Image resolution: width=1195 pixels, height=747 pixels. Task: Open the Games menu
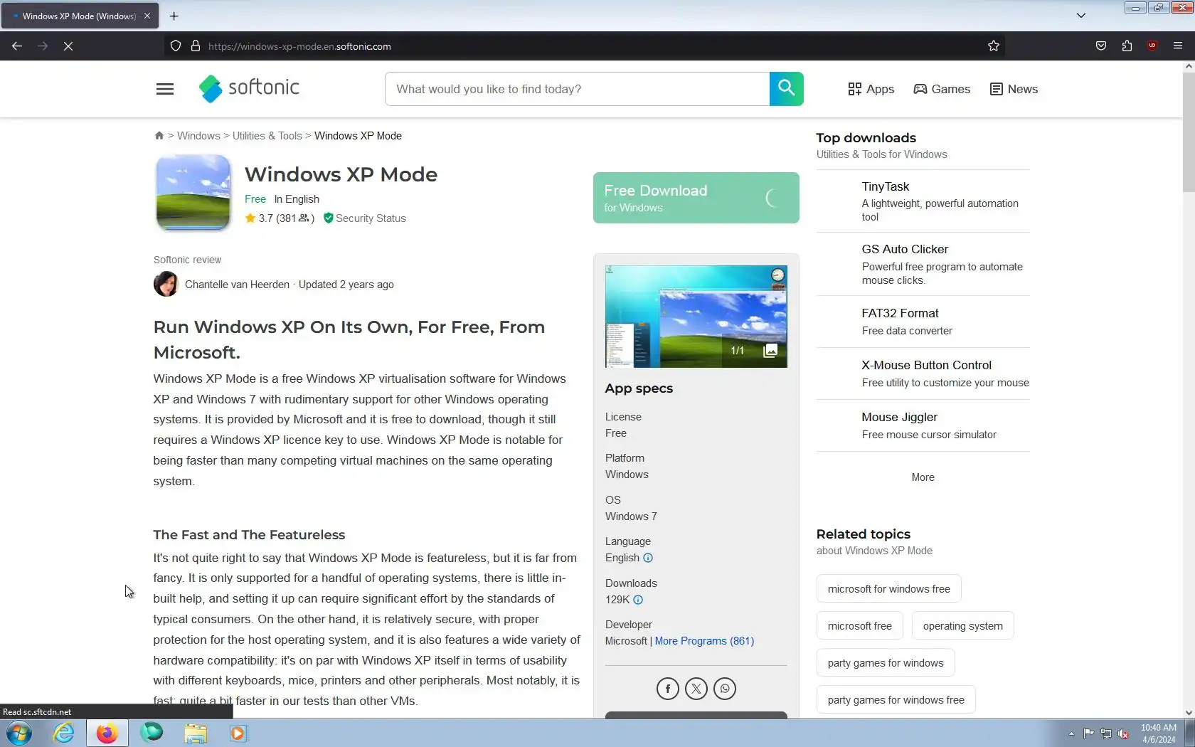click(x=942, y=89)
